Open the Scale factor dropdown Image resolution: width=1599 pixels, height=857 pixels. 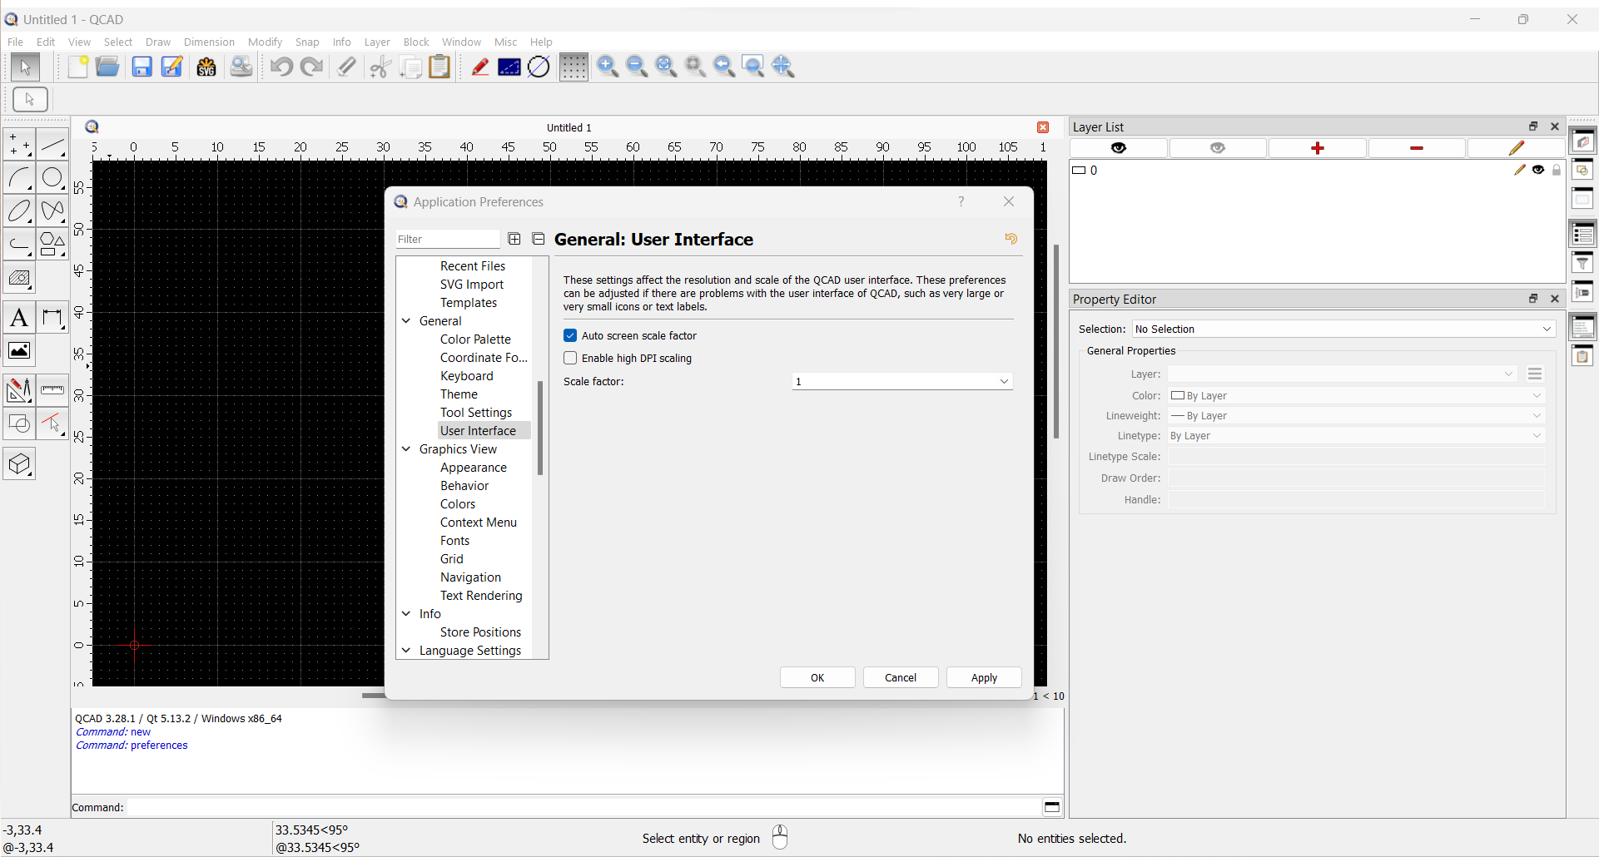click(902, 381)
